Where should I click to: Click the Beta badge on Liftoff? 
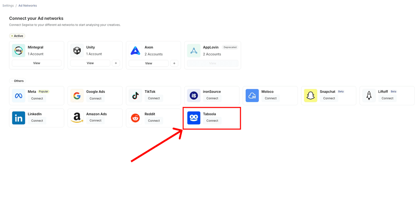point(394,92)
